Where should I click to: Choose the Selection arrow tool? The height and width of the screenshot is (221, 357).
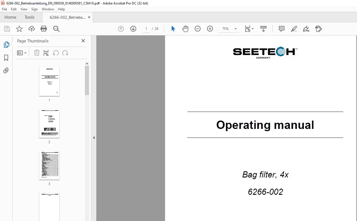[x=173, y=29]
